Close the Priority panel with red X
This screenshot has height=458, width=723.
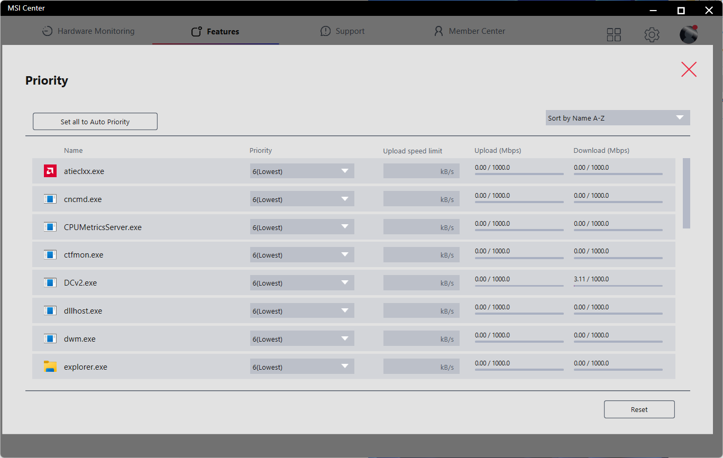click(x=689, y=69)
